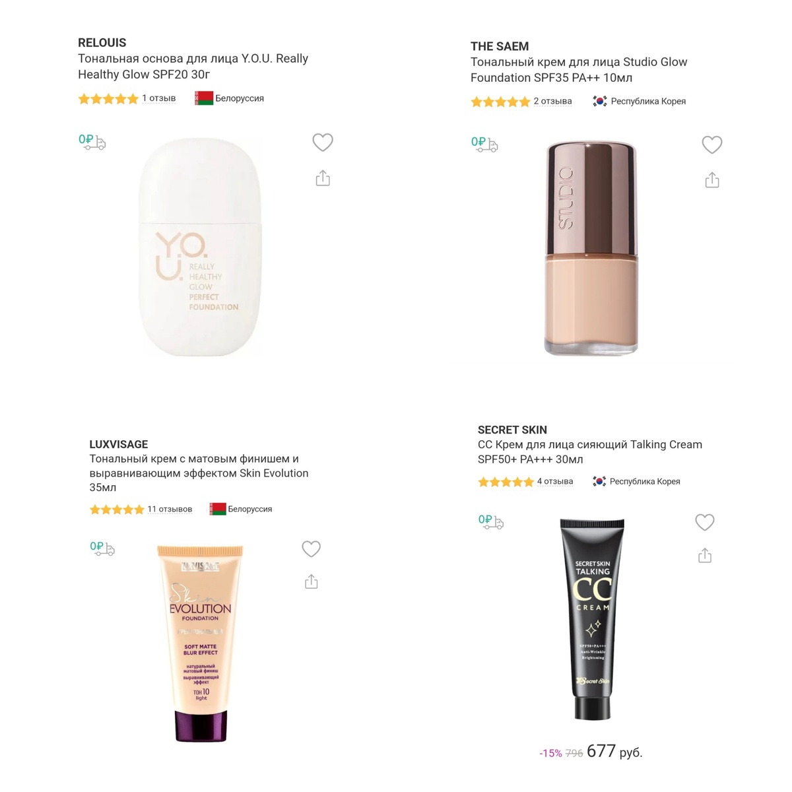
Task: Open the Studio Glow bottle product image
Action: pyautogui.click(x=591, y=248)
